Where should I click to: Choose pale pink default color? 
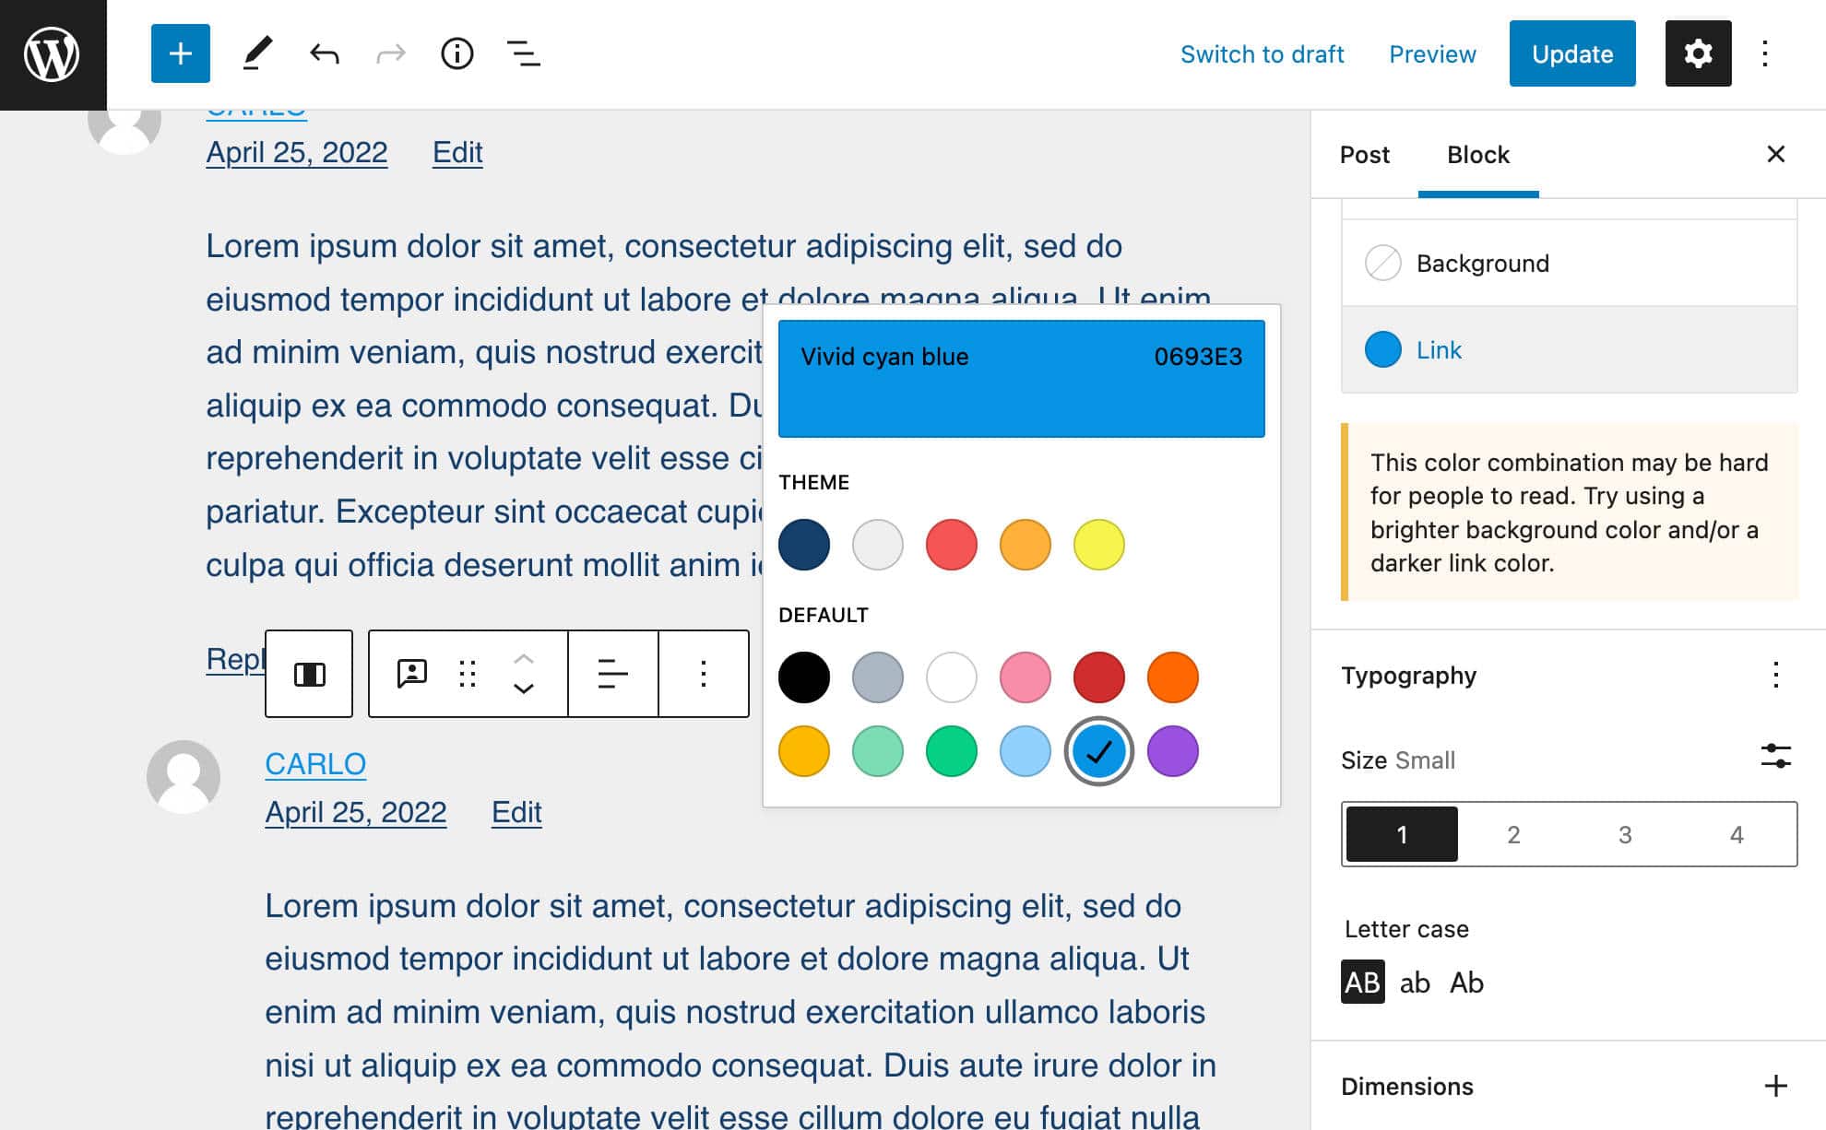tap(1025, 677)
